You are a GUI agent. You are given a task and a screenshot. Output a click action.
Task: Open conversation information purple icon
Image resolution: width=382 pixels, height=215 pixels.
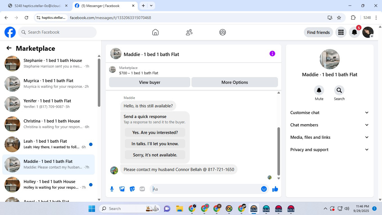coord(272,54)
